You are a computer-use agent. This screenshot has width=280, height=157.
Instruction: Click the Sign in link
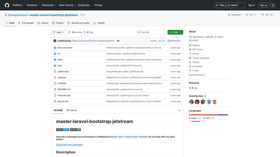click(x=251, y=5)
